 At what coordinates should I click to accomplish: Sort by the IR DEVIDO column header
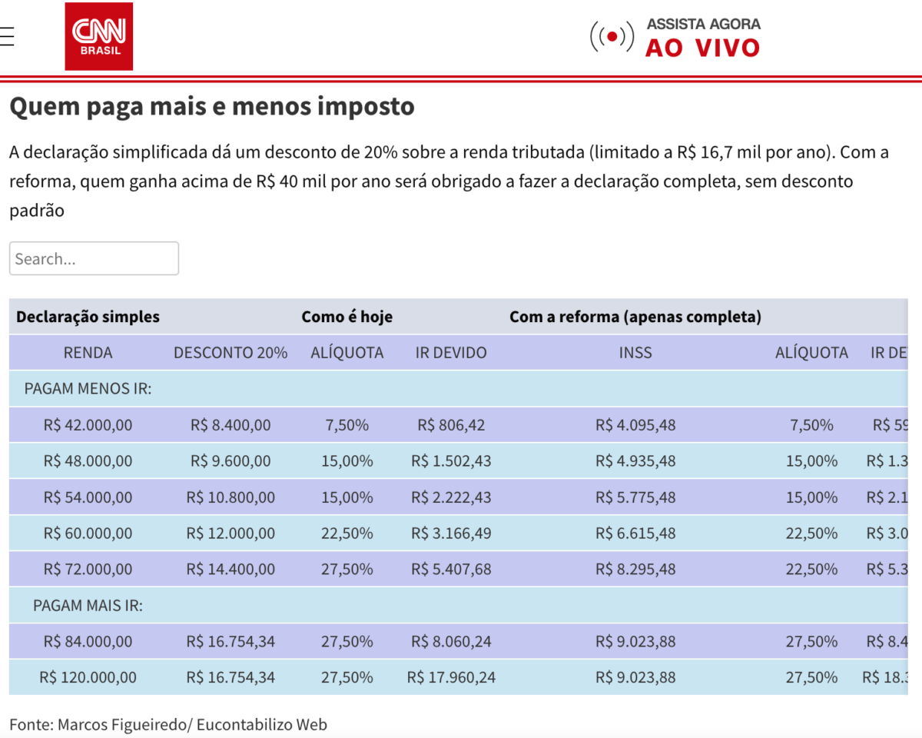click(451, 353)
